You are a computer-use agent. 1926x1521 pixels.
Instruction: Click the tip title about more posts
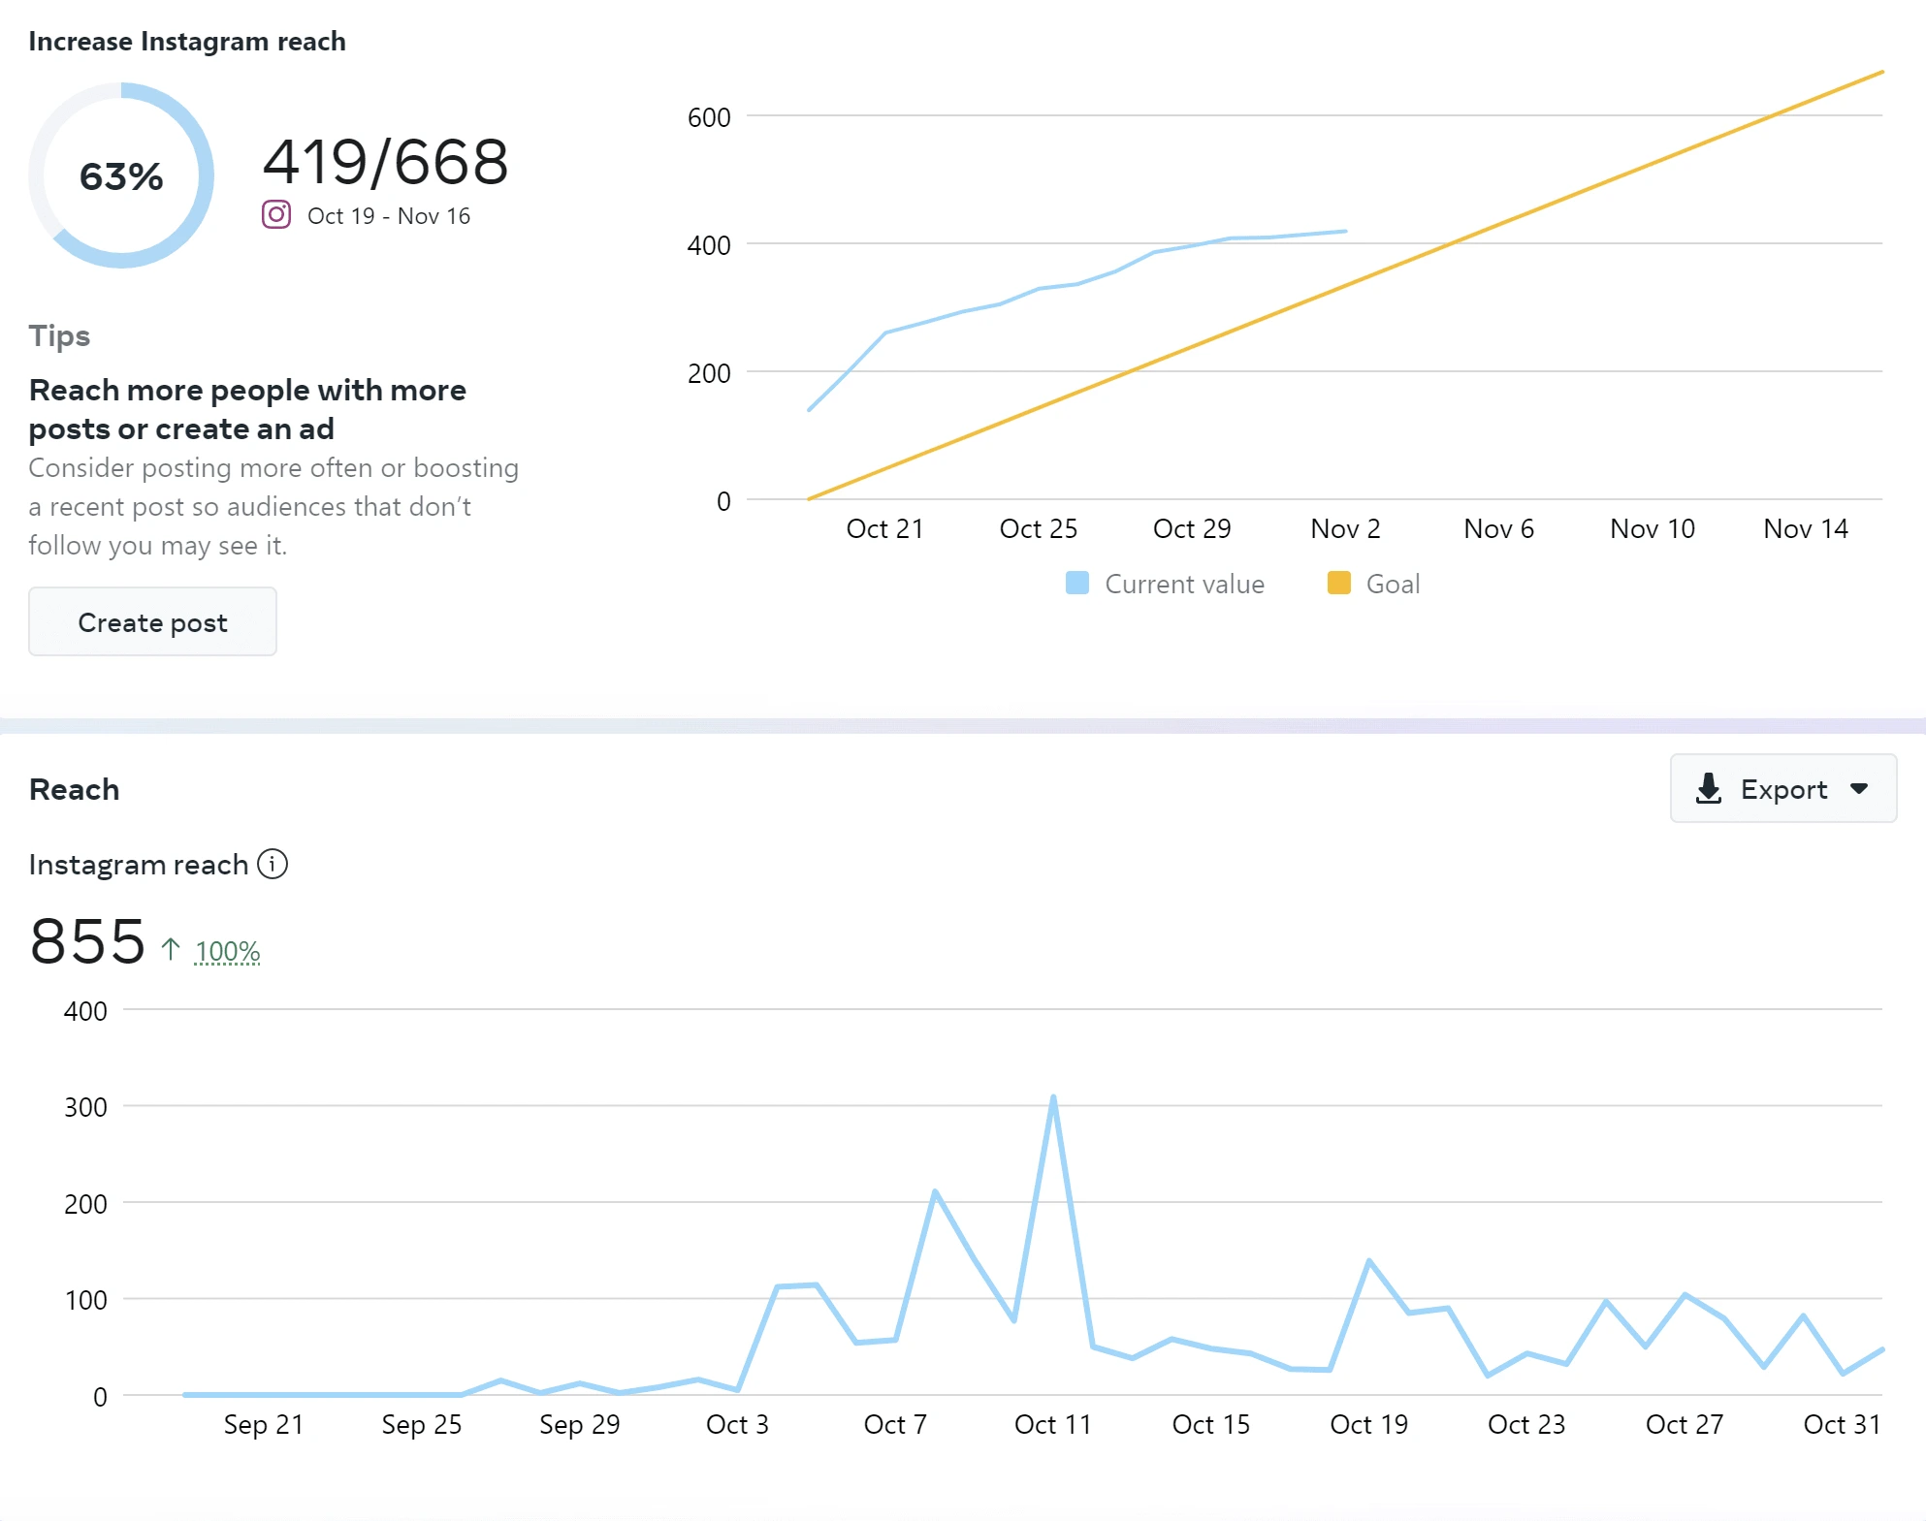pyautogui.click(x=247, y=409)
